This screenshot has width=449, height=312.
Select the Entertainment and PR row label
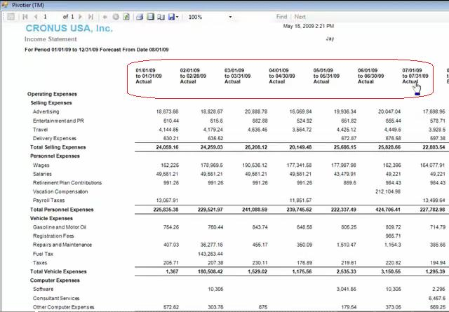tap(58, 121)
